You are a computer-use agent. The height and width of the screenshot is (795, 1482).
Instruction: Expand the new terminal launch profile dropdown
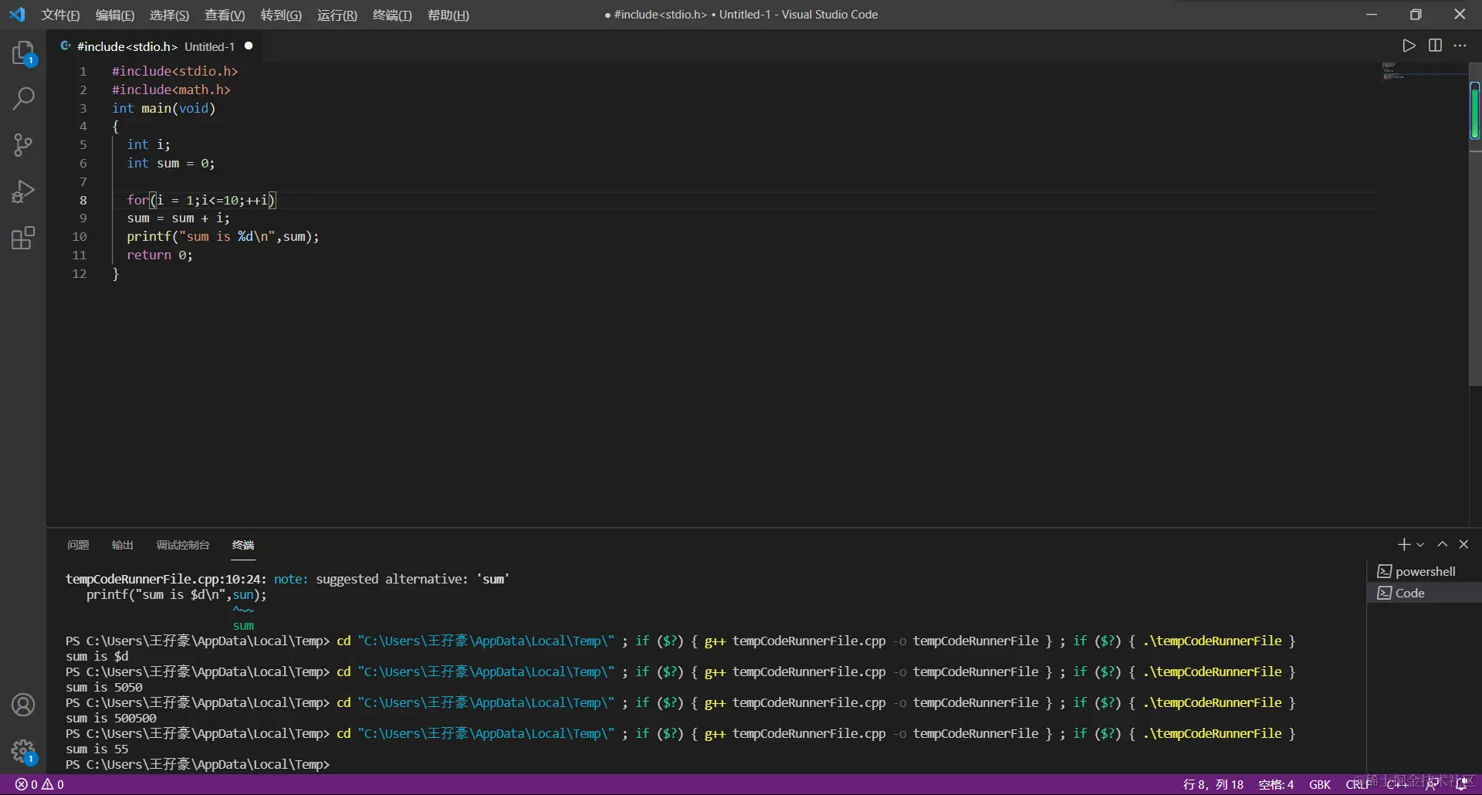1420,545
